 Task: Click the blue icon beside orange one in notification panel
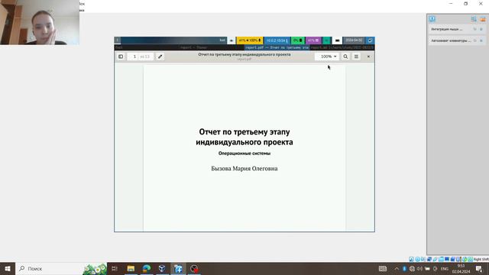474,19
